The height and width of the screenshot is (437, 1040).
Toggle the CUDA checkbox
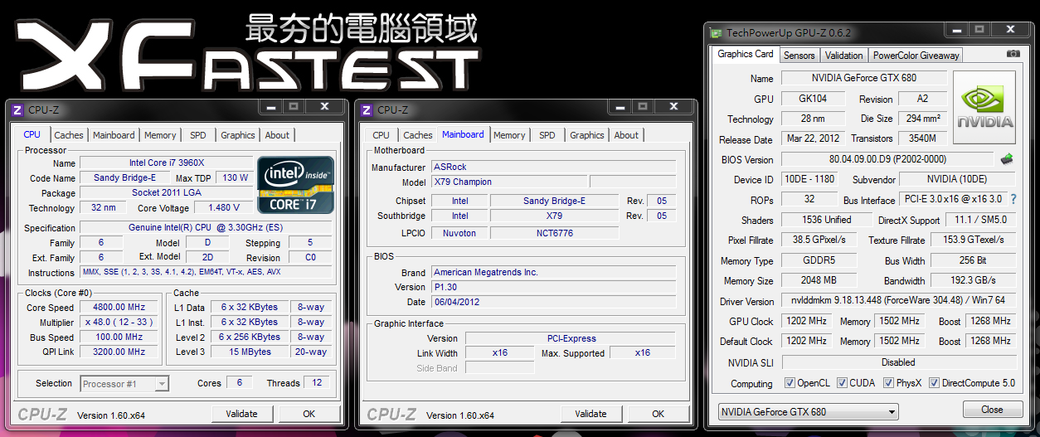pos(843,383)
